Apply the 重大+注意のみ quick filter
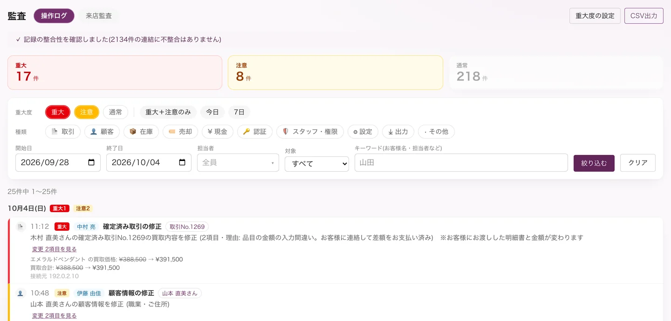671x321 pixels. pos(168,112)
